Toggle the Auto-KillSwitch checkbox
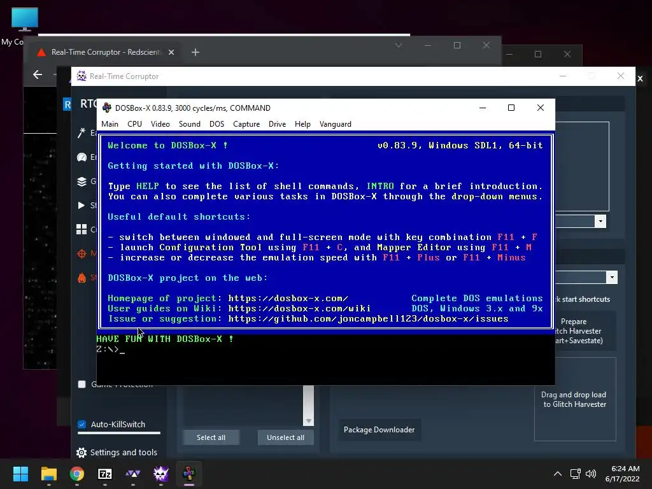 coord(82,424)
